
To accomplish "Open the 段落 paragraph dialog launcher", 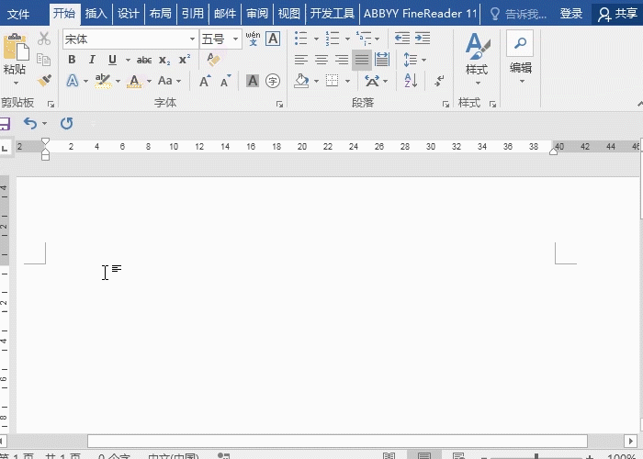I will pos(446,104).
